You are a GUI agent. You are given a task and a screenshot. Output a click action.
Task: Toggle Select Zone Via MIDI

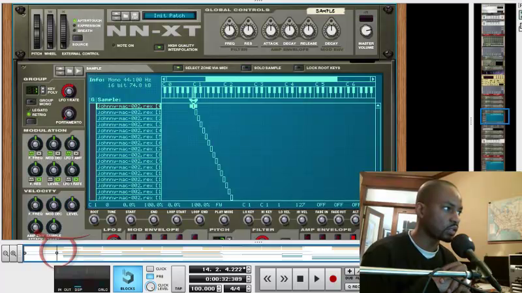pyautogui.click(x=177, y=68)
